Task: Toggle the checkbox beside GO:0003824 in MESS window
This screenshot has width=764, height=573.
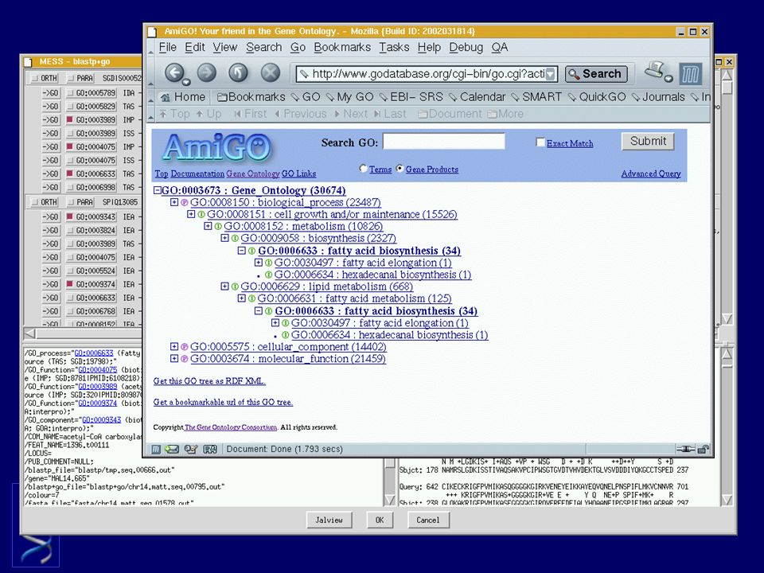Action: (x=70, y=231)
